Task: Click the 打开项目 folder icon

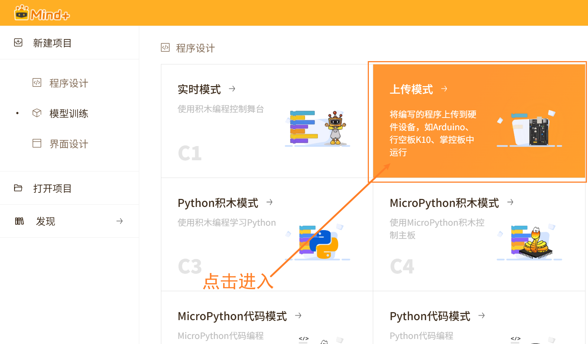Action: coord(18,188)
